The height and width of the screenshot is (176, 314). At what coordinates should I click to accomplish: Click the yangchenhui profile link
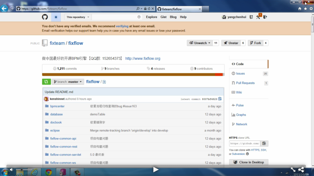click(x=234, y=17)
